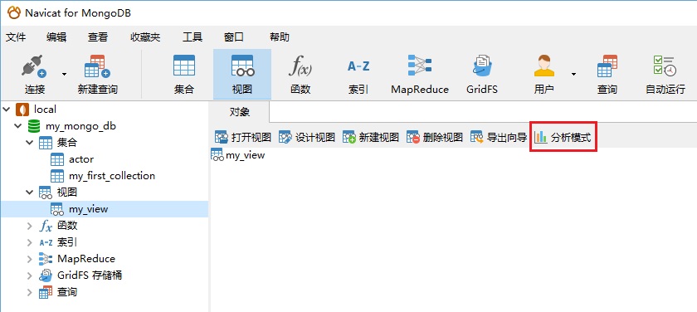
Task: Open dropdown arrow next to 用户
Action: pos(573,74)
